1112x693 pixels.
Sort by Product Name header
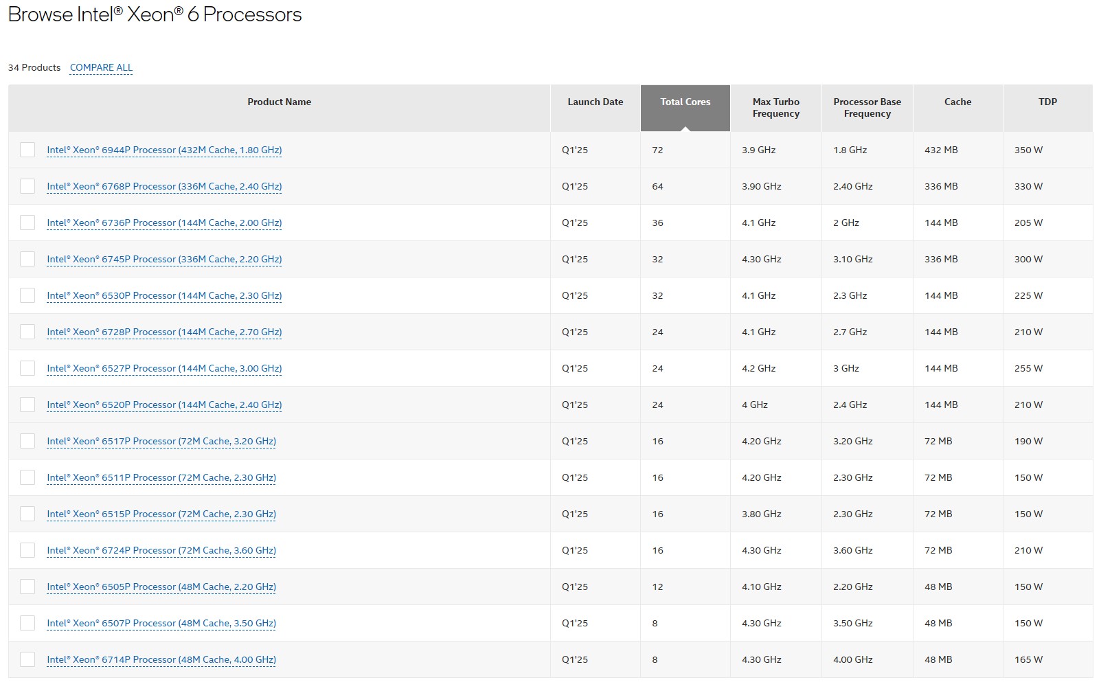(x=279, y=102)
